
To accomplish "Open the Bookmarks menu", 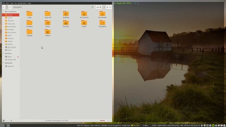I will point(22,3).
